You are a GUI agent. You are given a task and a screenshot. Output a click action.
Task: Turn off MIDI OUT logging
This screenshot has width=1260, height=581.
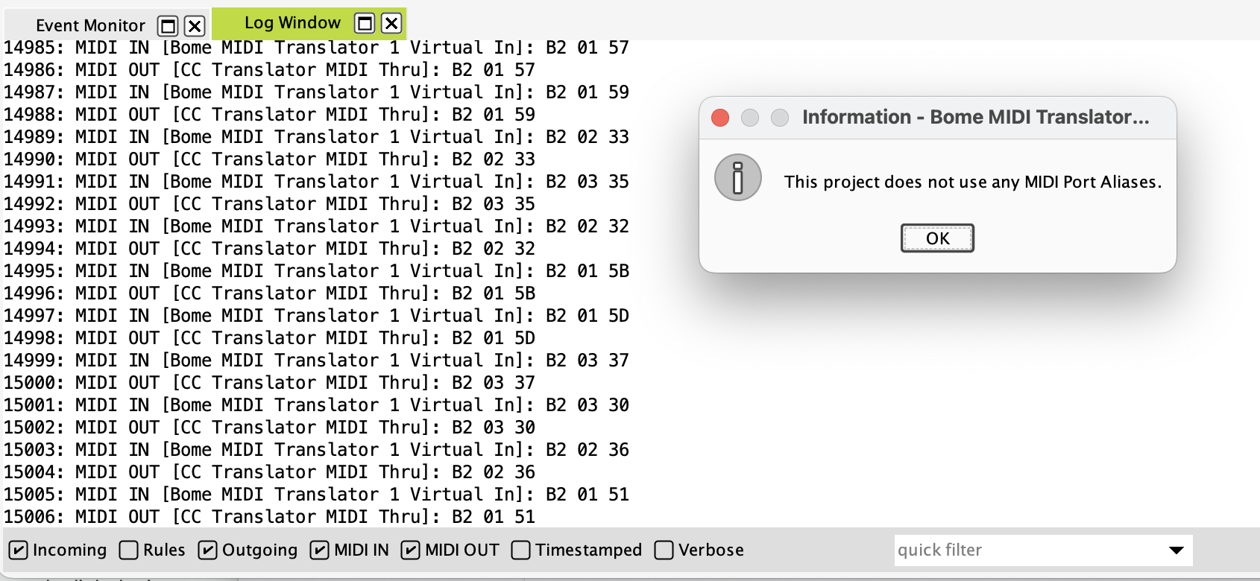(410, 550)
